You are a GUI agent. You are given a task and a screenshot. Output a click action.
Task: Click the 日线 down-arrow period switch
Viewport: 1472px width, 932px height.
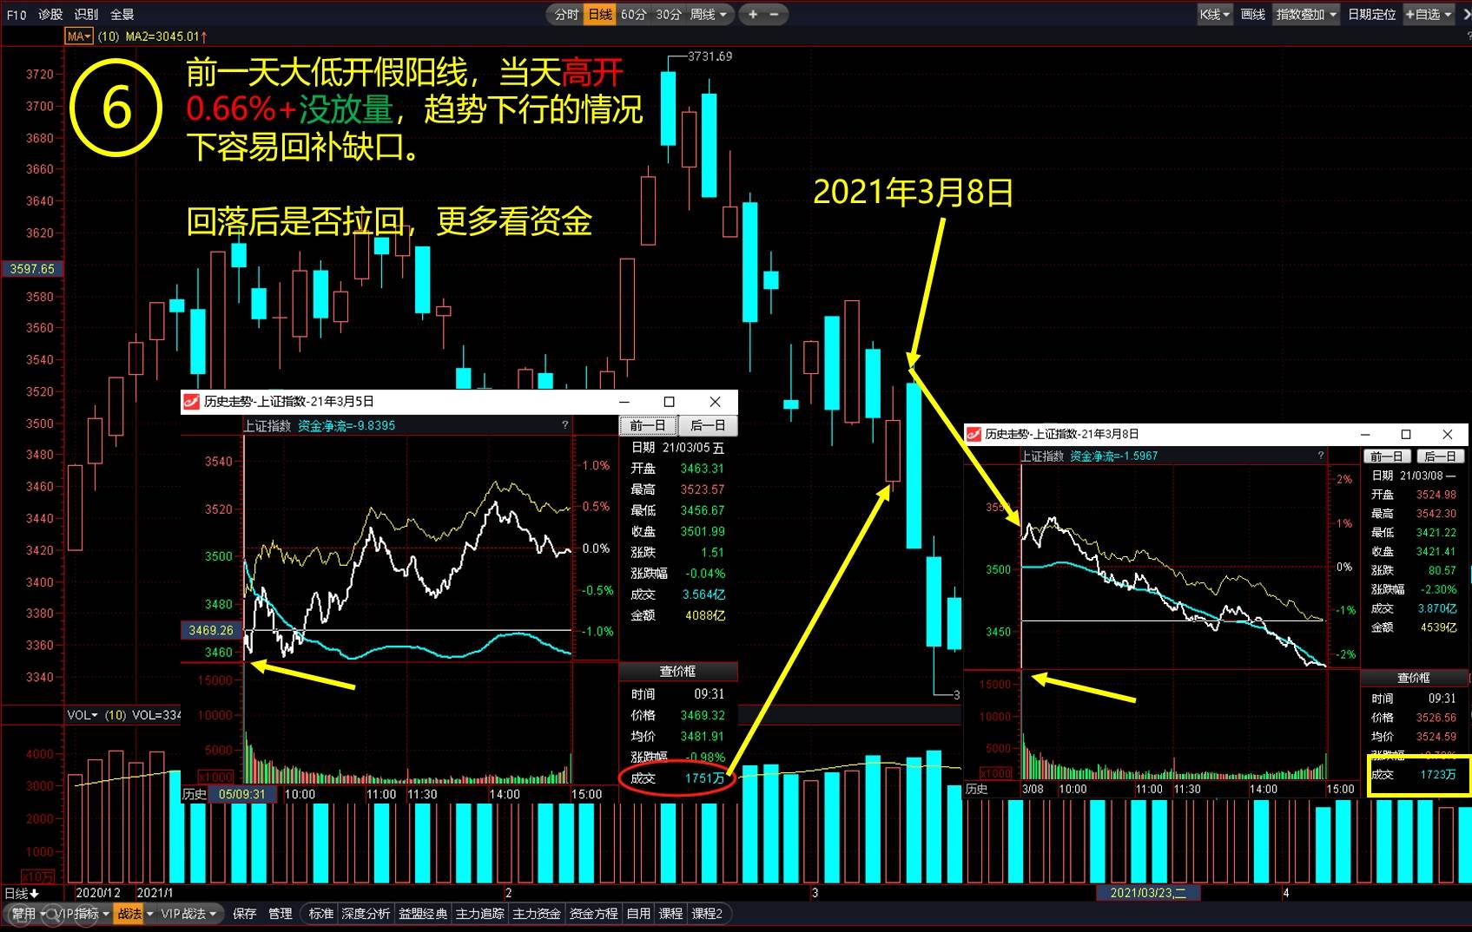(x=22, y=893)
